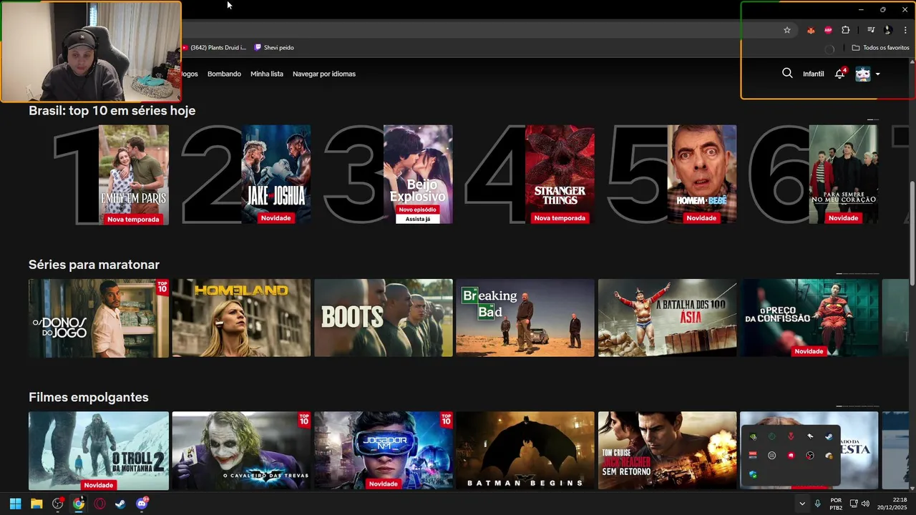The height and width of the screenshot is (515, 916).
Task: Switch to the Infantil section
Action: click(x=813, y=74)
